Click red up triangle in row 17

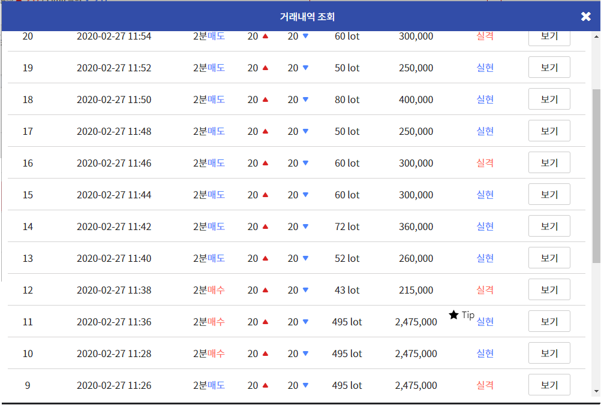pyautogui.click(x=265, y=131)
